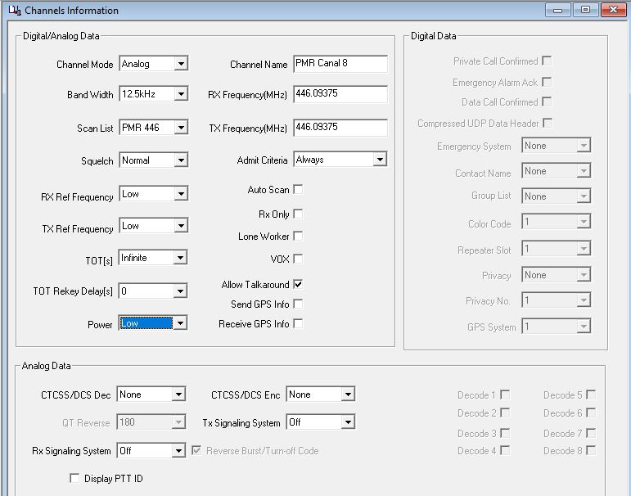This screenshot has width=631, height=496.
Task: Click the Color Code dropdown
Action: coord(557,222)
